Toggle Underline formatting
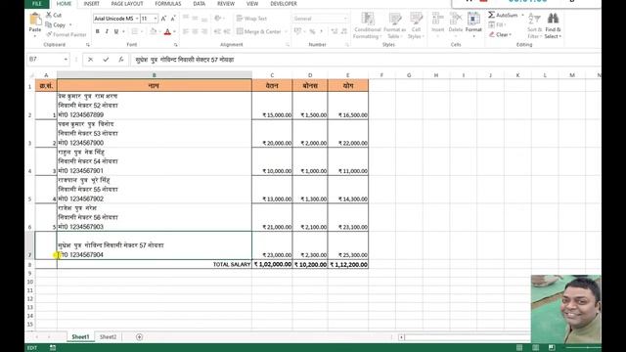The image size is (626, 352). [x=116, y=31]
